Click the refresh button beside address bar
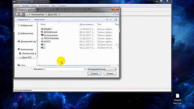Image resolution: width=194 pixels, height=109 pixels. pos(117,15)
